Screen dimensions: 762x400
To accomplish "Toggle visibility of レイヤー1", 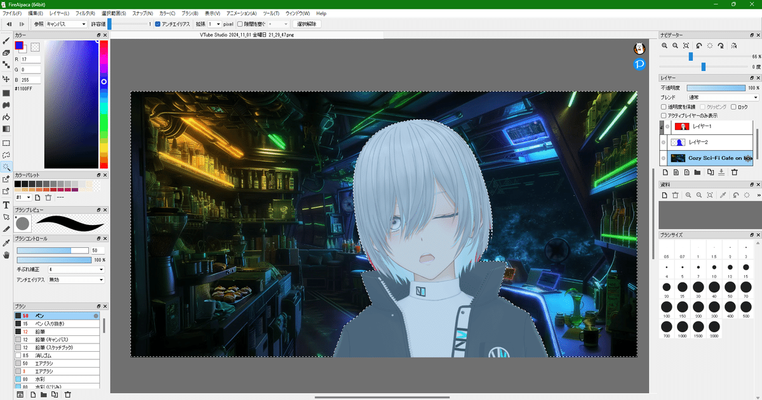I will pyautogui.click(x=666, y=127).
